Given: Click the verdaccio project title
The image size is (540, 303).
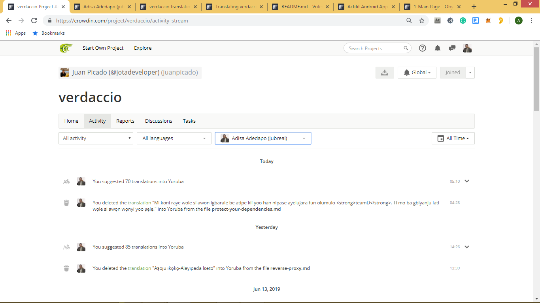Looking at the screenshot, I should click(90, 97).
